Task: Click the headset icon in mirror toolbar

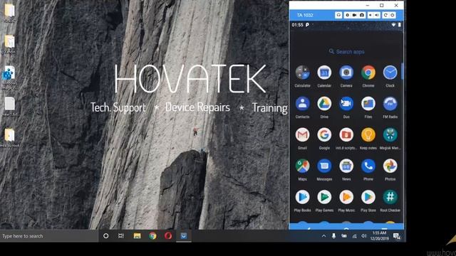Action: pyautogui.click(x=338, y=15)
